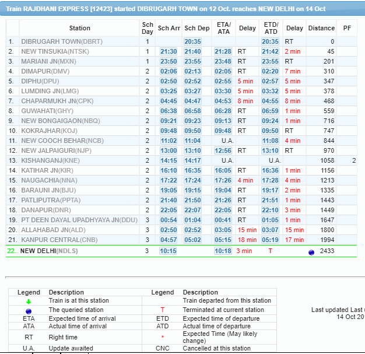Select station NEW JALPAIGURI(NJP)
365x354 pixels.
(x=57, y=150)
